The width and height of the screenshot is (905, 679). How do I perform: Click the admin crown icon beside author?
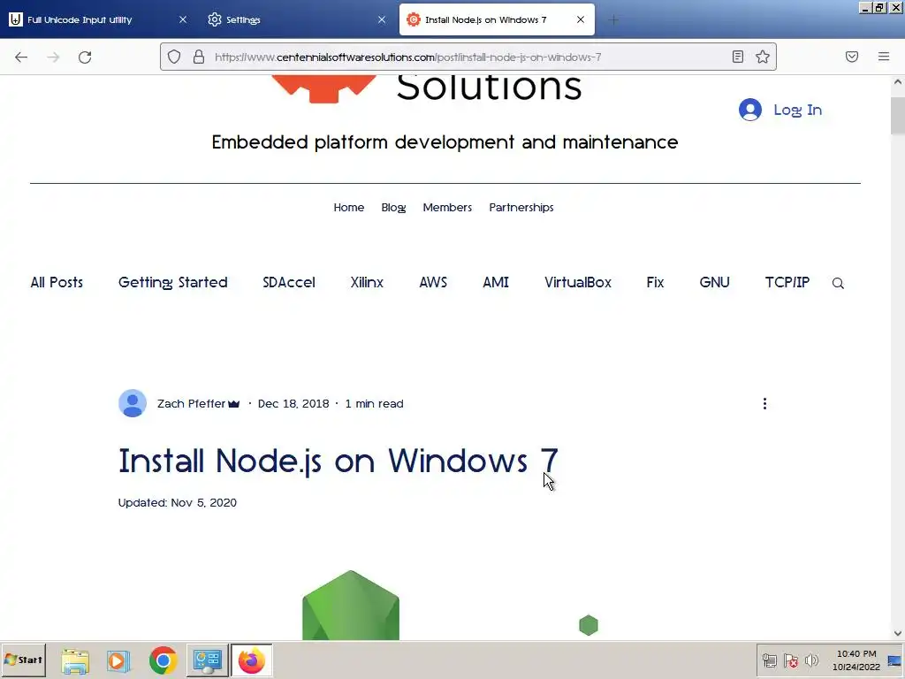[x=233, y=404]
